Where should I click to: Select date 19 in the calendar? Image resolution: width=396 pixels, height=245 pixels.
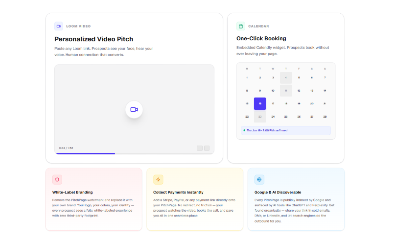click(299, 104)
